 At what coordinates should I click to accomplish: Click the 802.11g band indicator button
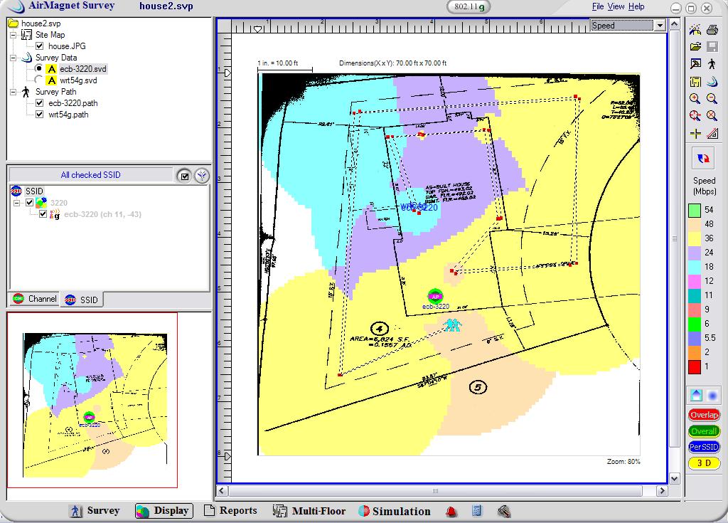pos(468,6)
